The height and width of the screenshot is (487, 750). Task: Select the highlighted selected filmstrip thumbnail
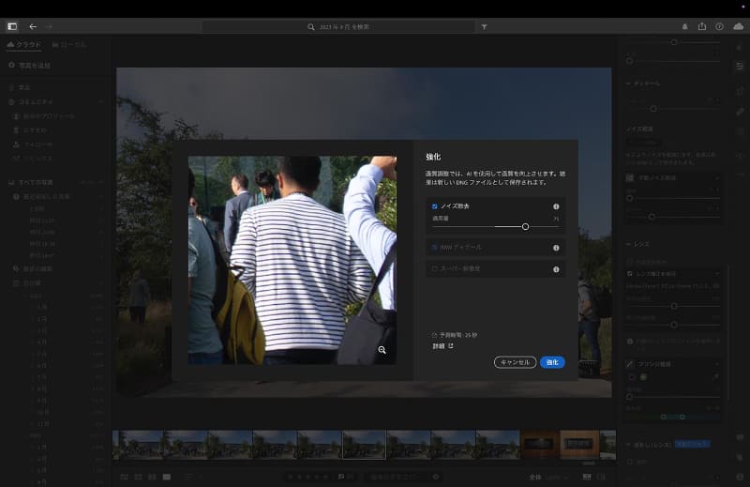click(364, 445)
